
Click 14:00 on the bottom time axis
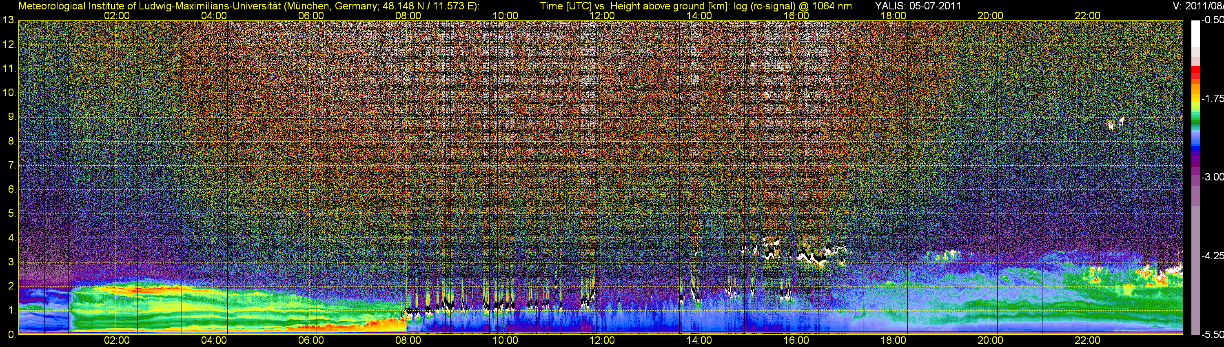point(699,340)
